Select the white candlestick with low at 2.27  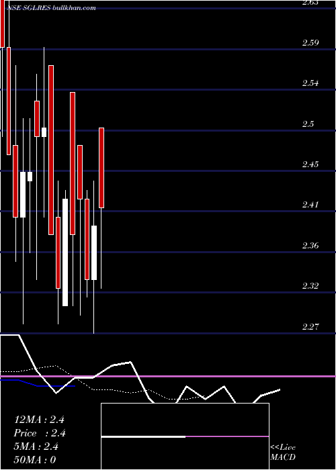tap(94, 252)
